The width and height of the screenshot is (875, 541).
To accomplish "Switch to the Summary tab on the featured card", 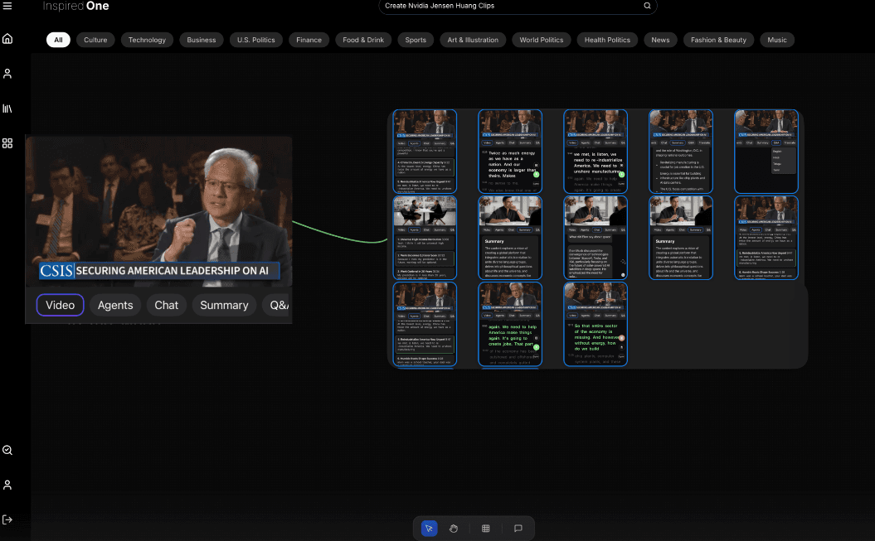I will [223, 305].
